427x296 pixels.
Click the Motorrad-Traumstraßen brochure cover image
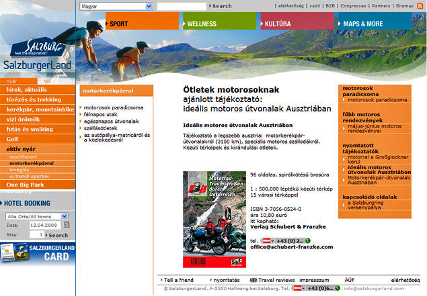215,219
